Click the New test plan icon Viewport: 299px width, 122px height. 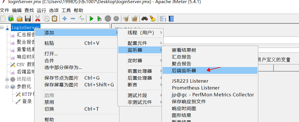tap(3, 19)
